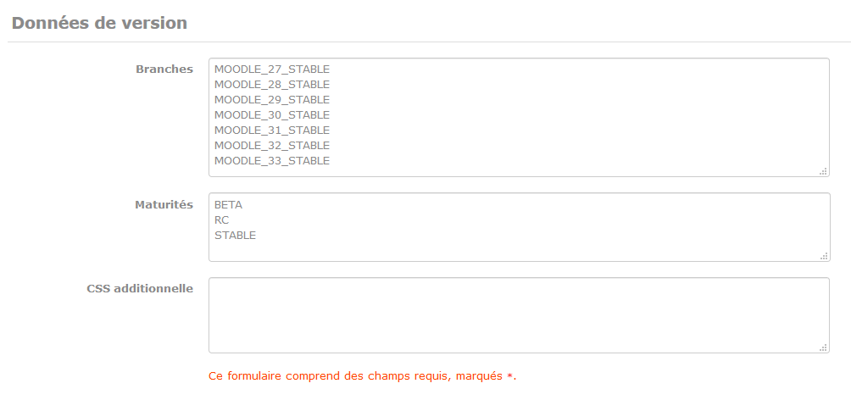Viewport: 851px width, 400px height.
Task: Place cursor on MOODLE_30_STABLE line
Action: (x=272, y=115)
